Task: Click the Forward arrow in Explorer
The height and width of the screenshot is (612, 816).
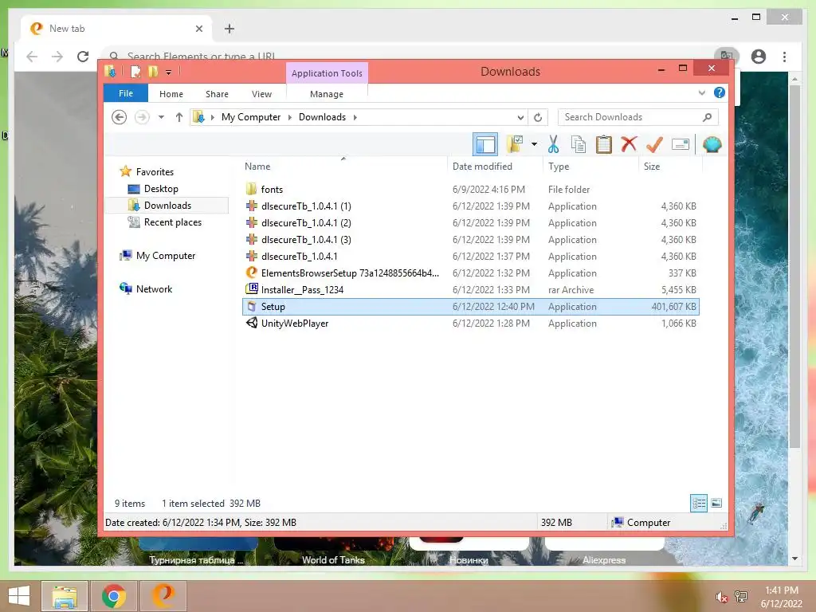Action: (142, 117)
